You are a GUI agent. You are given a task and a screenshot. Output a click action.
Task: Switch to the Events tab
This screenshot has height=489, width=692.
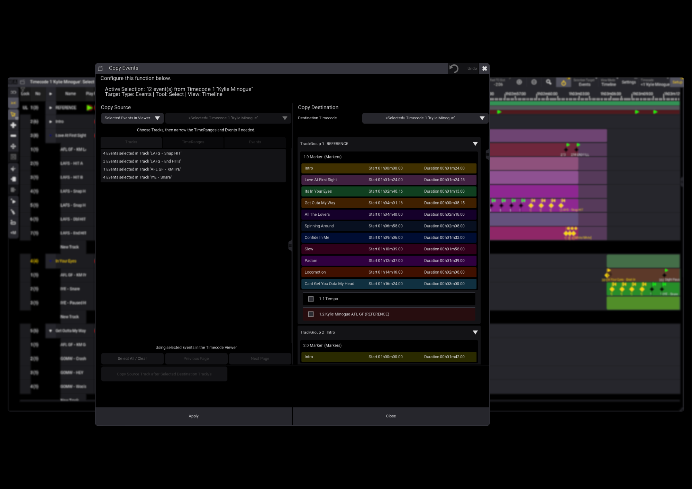[255, 142]
